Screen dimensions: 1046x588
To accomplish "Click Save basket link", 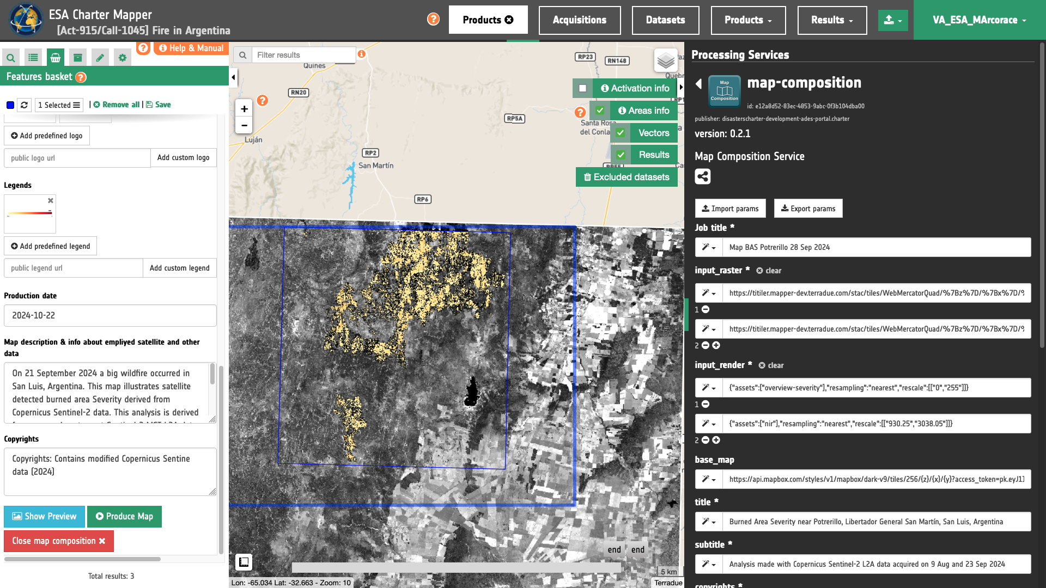I will click(159, 105).
